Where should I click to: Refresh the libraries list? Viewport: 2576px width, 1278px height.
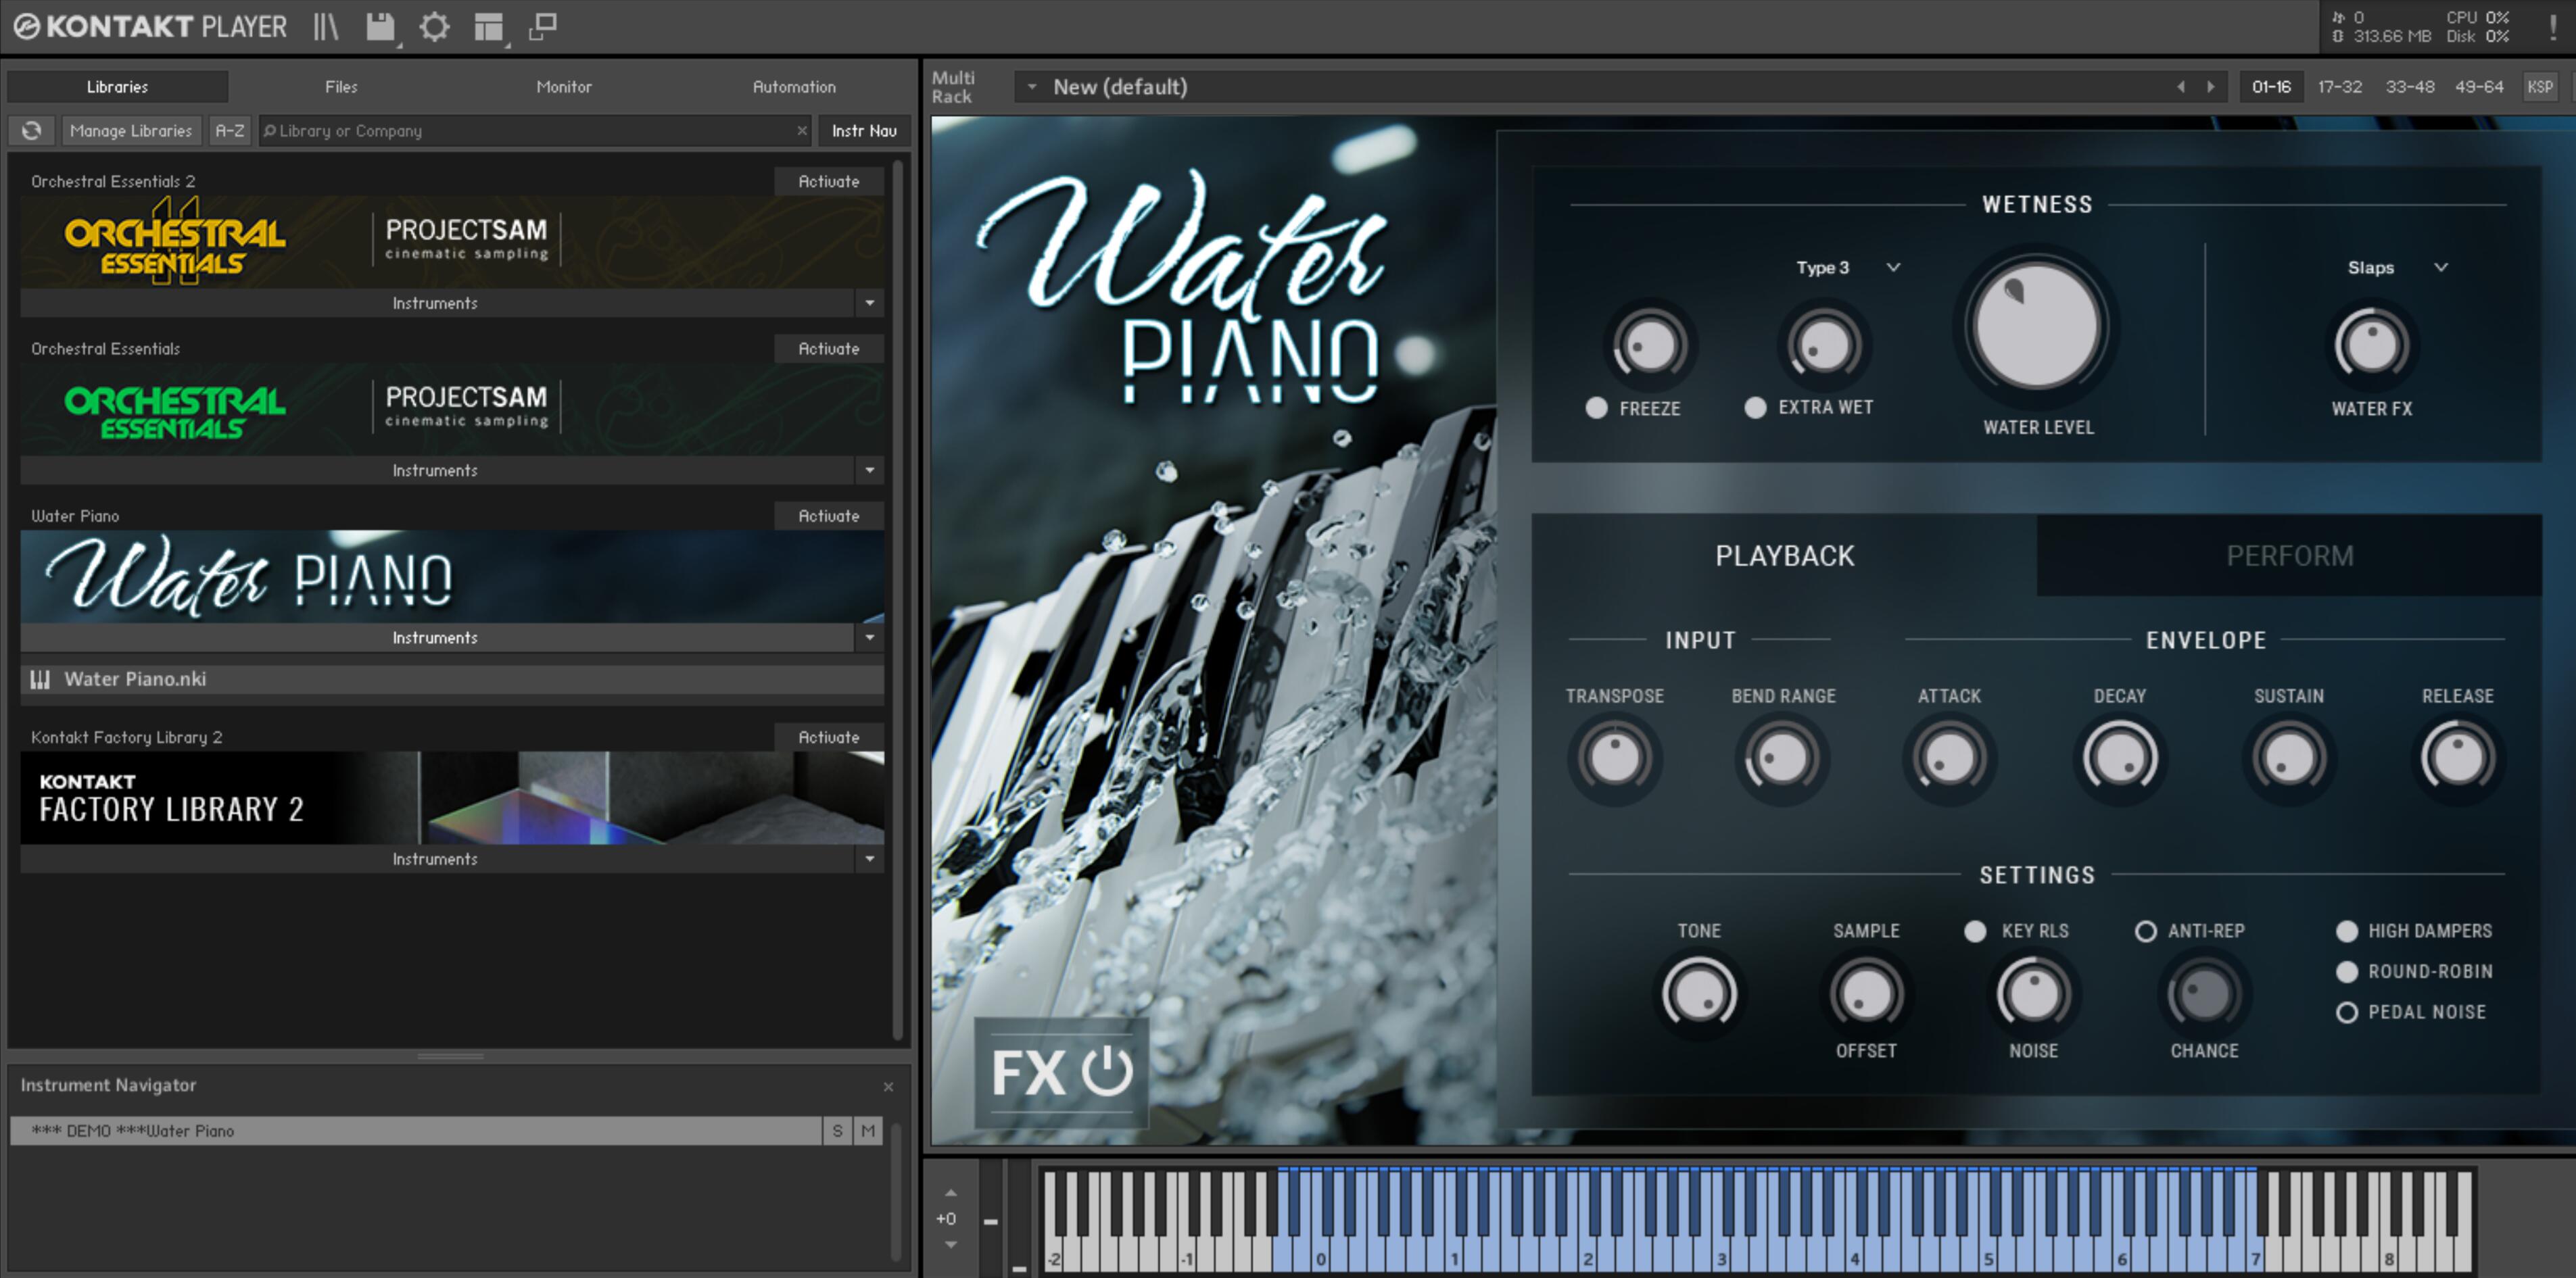click(x=32, y=131)
